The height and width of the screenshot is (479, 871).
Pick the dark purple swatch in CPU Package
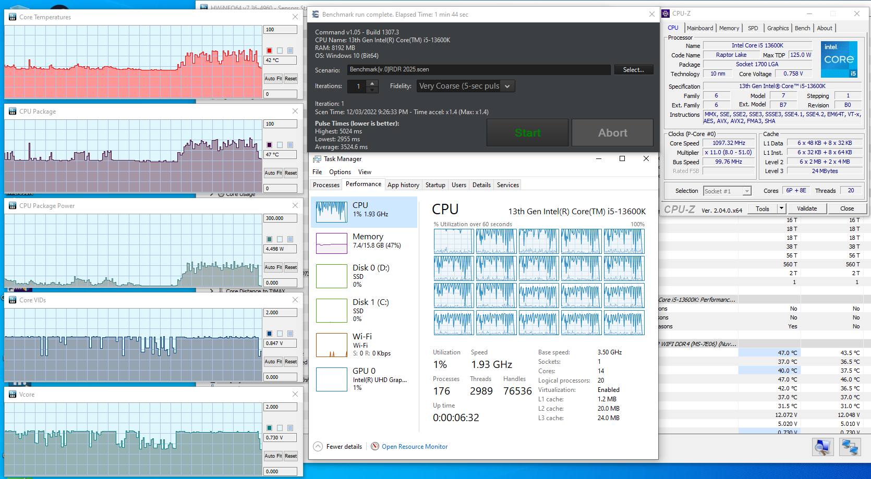pos(269,145)
